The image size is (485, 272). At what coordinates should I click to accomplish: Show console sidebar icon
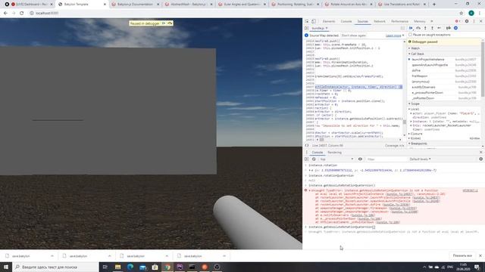click(306, 159)
